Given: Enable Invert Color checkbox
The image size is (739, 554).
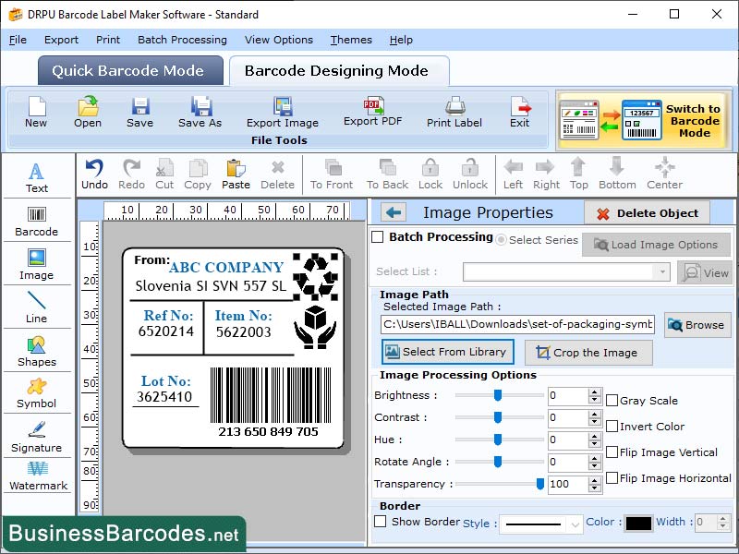Looking at the screenshot, I should pyautogui.click(x=612, y=427).
